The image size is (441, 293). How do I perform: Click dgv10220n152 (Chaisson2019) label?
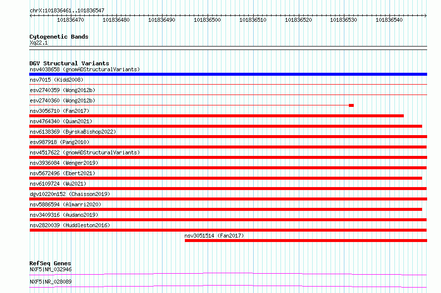70,194
